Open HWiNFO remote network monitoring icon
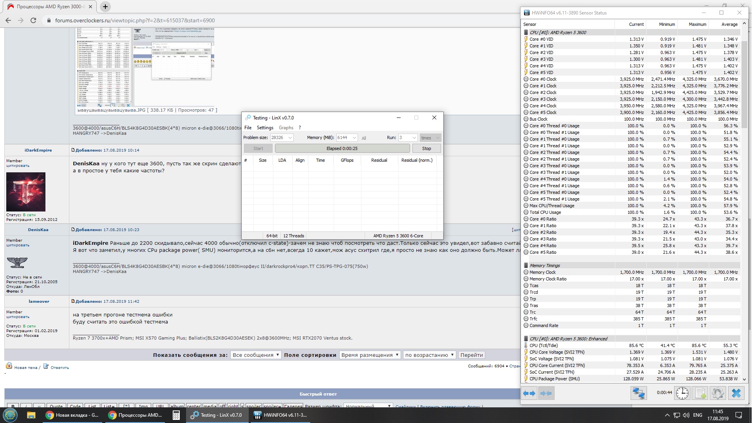Viewport: 752px width, 423px height. [638, 393]
